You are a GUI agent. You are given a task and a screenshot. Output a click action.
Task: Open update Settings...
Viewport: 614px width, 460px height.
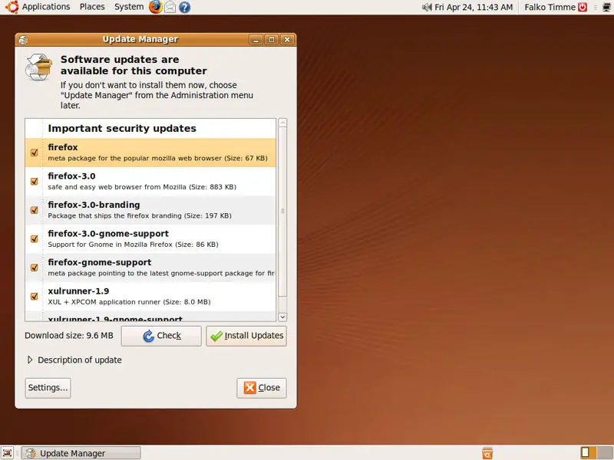pyautogui.click(x=48, y=388)
